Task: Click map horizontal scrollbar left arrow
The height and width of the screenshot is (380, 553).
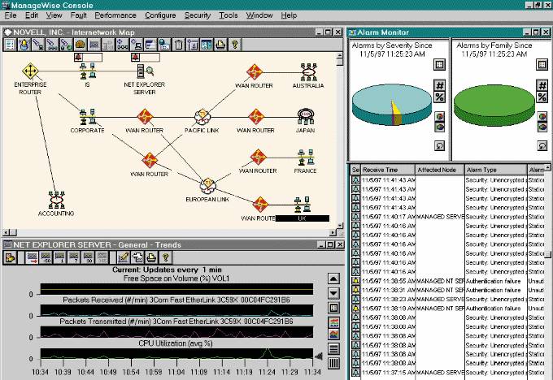Action: pos(6,233)
